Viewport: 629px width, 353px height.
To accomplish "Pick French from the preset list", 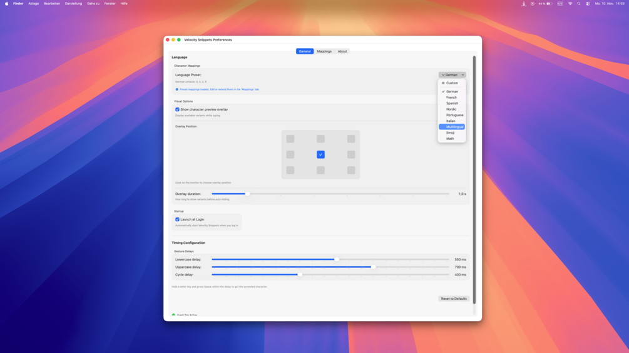I will coord(452,97).
